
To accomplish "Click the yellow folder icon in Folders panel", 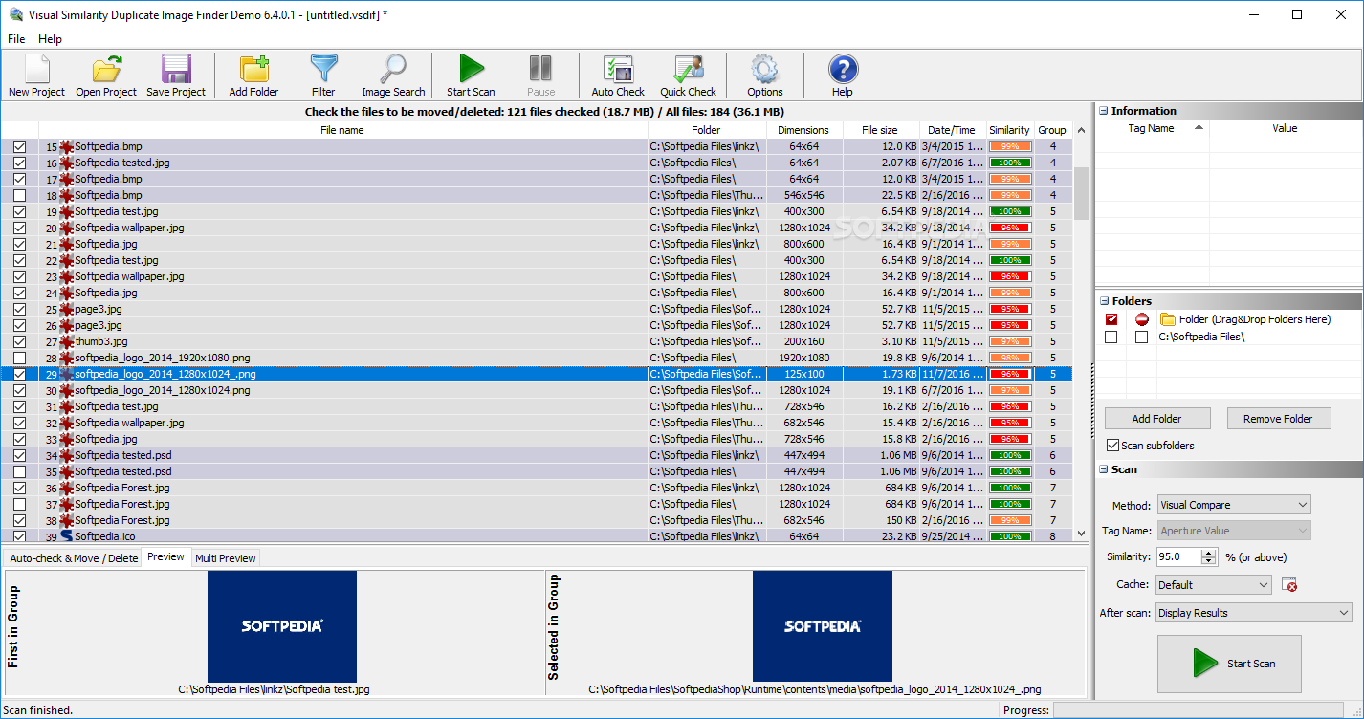I will click(1167, 319).
